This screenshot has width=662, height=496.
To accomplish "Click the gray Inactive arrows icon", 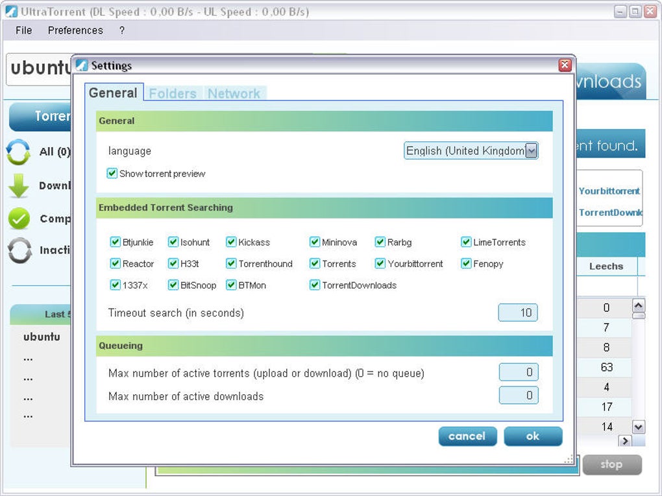I will point(19,250).
